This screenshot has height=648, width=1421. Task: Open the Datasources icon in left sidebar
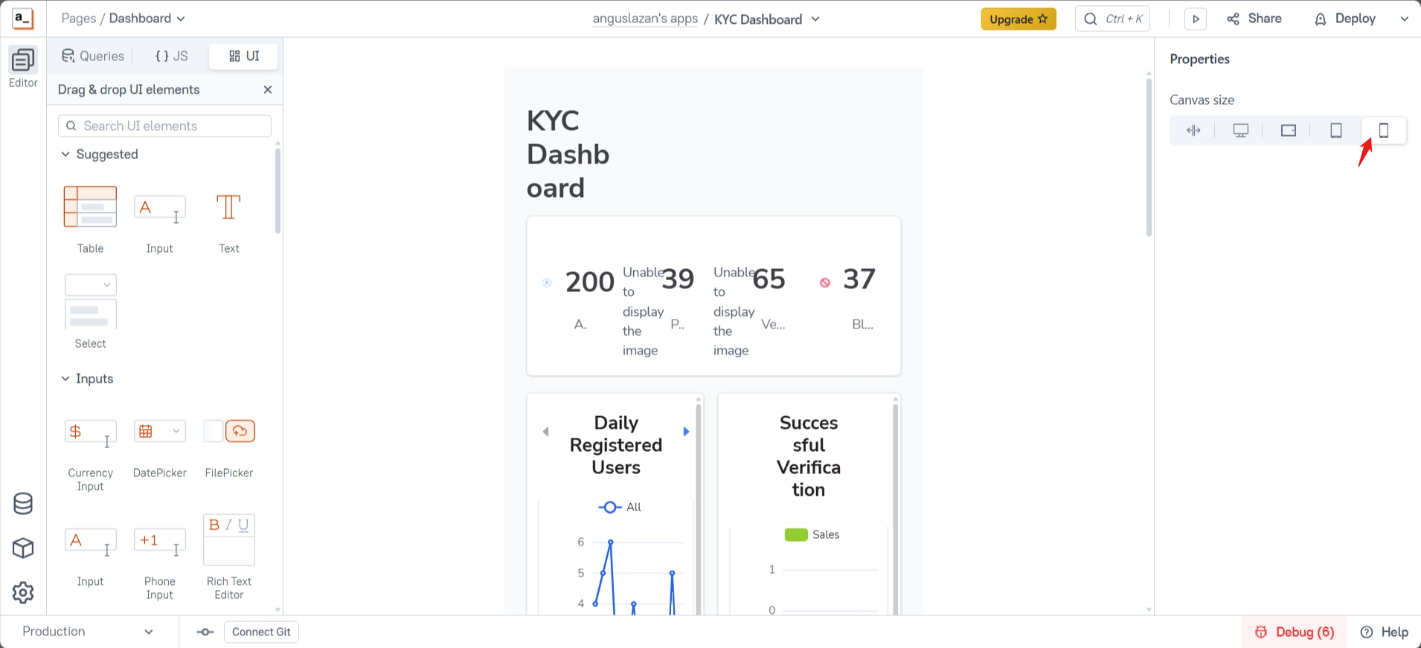tap(22, 504)
